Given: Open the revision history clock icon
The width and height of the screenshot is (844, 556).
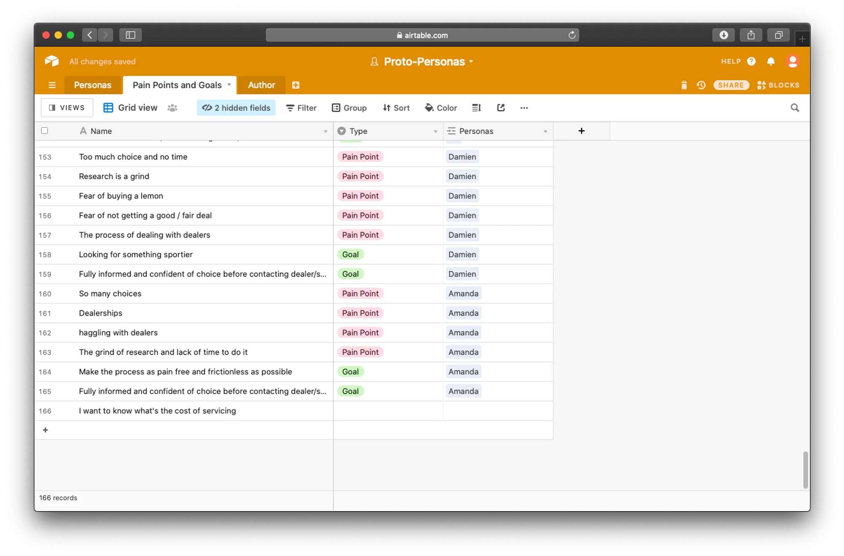Looking at the screenshot, I should coord(701,85).
